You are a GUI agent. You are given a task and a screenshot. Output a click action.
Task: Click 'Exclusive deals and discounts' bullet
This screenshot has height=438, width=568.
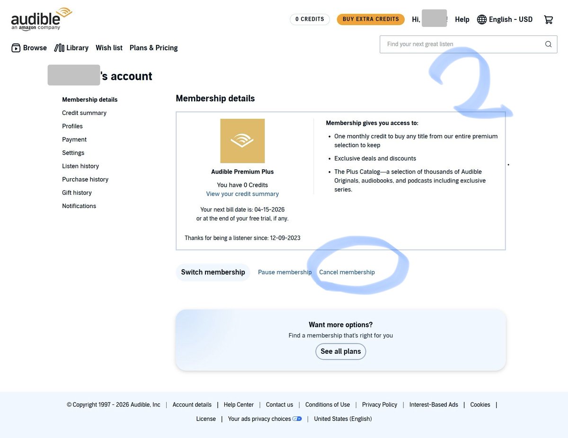pos(375,158)
